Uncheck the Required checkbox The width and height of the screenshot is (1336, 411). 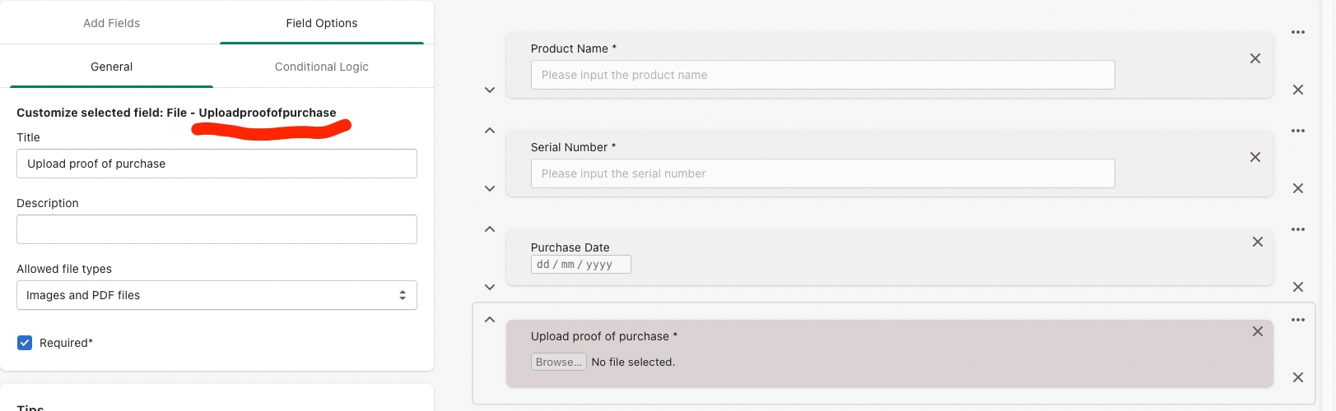tap(25, 343)
